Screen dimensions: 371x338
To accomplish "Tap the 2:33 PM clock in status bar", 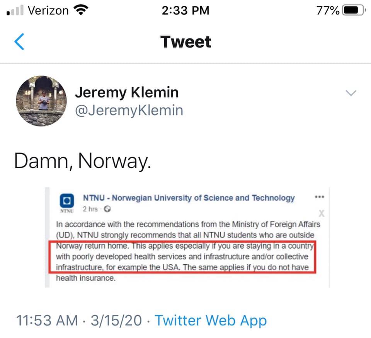I will [x=185, y=10].
